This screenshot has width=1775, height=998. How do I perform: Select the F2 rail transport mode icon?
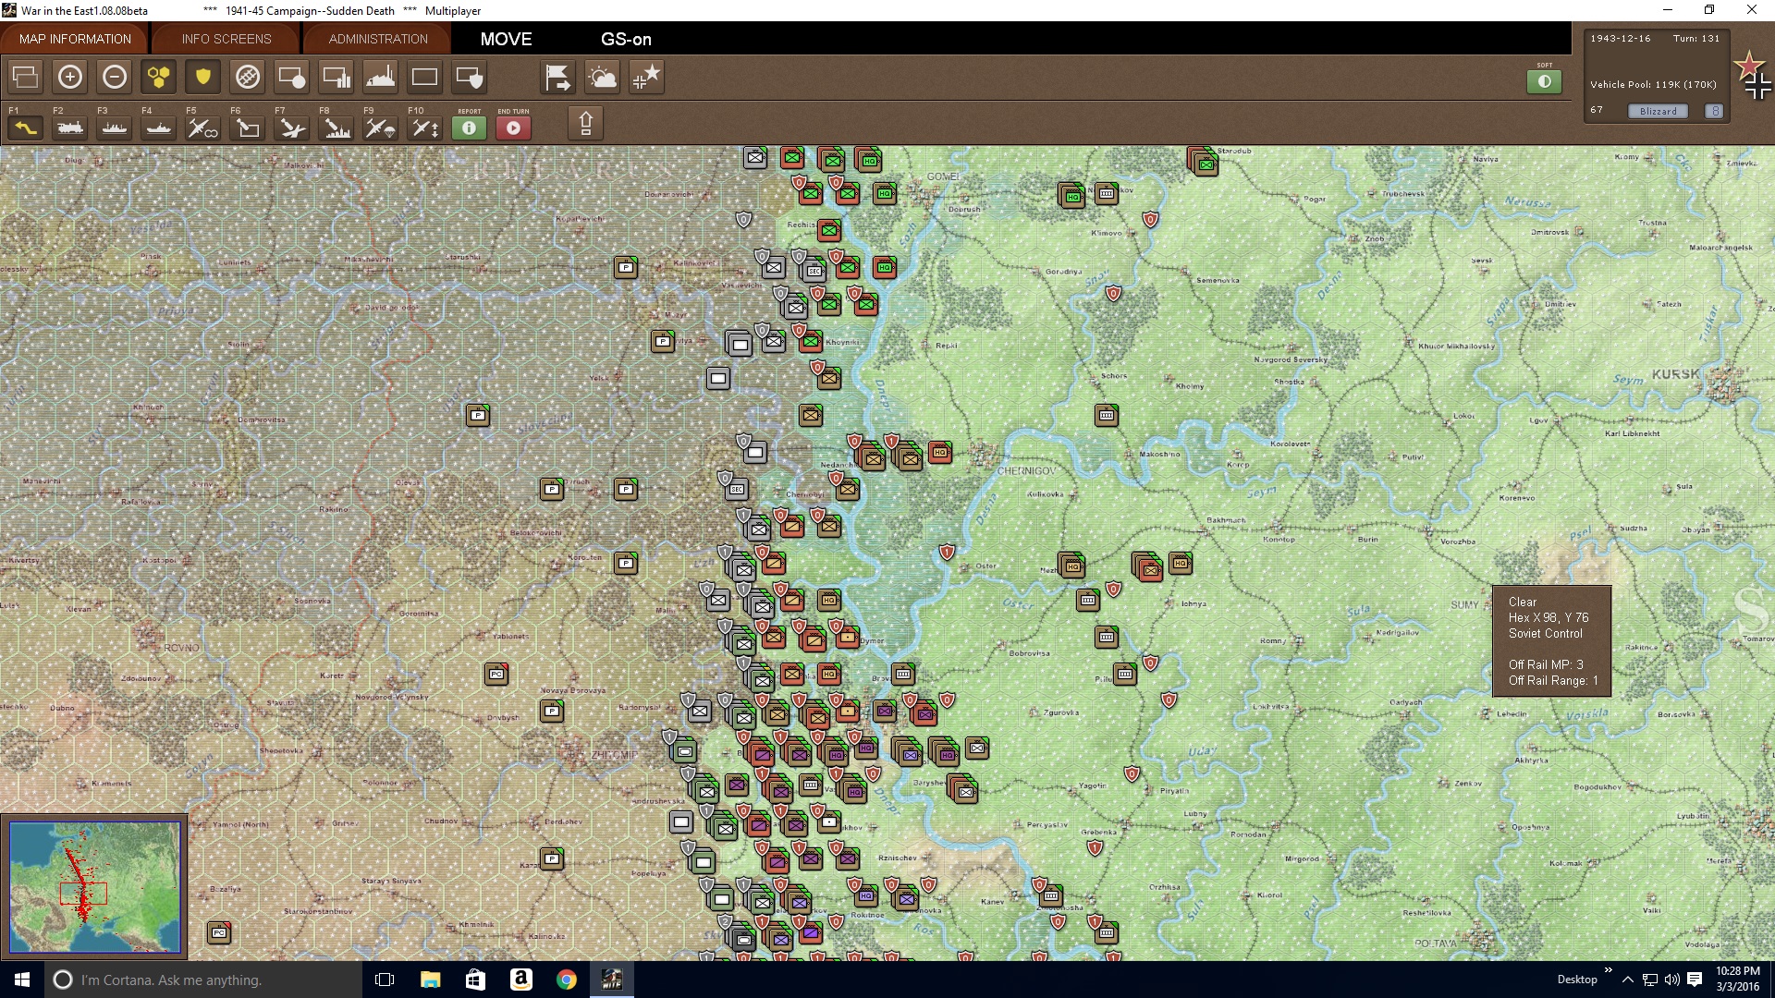(70, 128)
